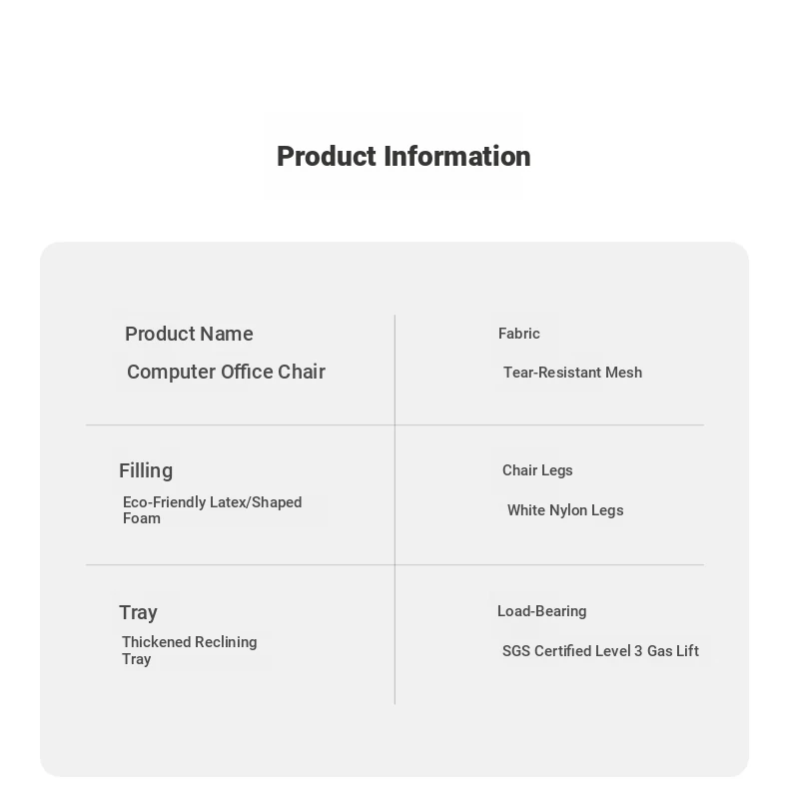Select the Tray heading label
The image size is (789, 808).
pyautogui.click(x=138, y=612)
